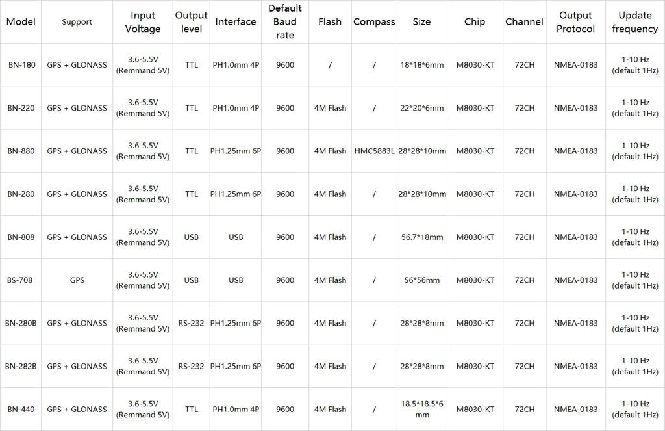Select the BN-808 model cell
665x431 pixels.
[x=21, y=237]
